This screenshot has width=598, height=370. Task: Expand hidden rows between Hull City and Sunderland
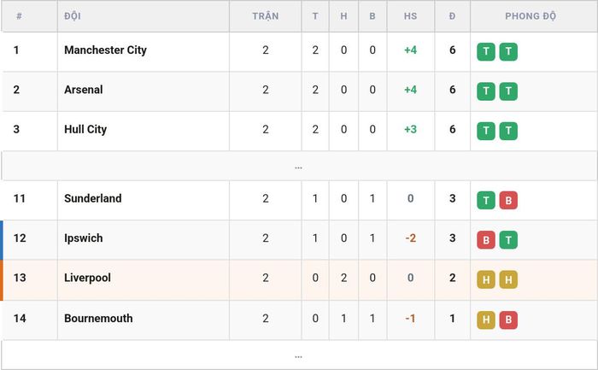click(299, 167)
